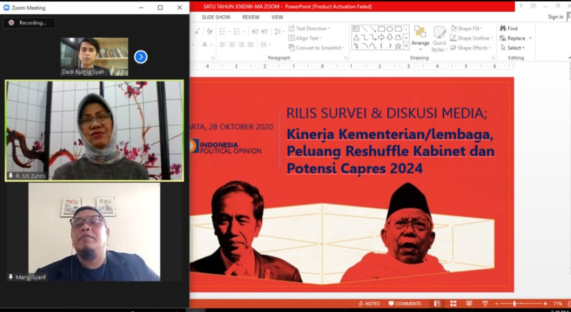Click the zoom in plus icon

[545, 303]
